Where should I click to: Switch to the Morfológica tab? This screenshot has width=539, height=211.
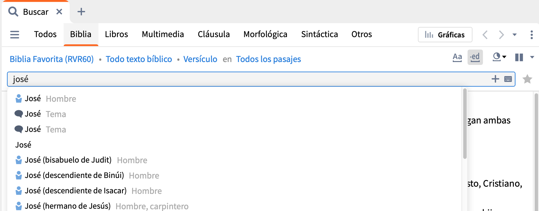click(x=265, y=34)
